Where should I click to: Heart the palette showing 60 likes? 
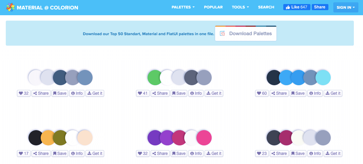click(x=262, y=93)
